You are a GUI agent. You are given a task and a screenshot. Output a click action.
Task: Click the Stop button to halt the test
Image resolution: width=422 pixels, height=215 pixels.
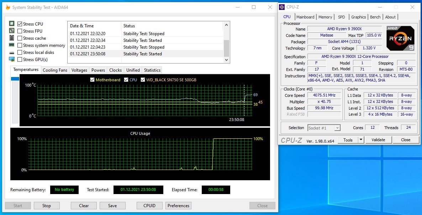(47, 206)
